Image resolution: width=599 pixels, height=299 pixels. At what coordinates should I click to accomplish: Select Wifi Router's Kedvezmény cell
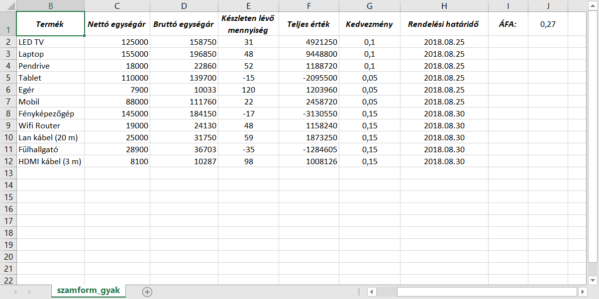pyautogui.click(x=369, y=125)
